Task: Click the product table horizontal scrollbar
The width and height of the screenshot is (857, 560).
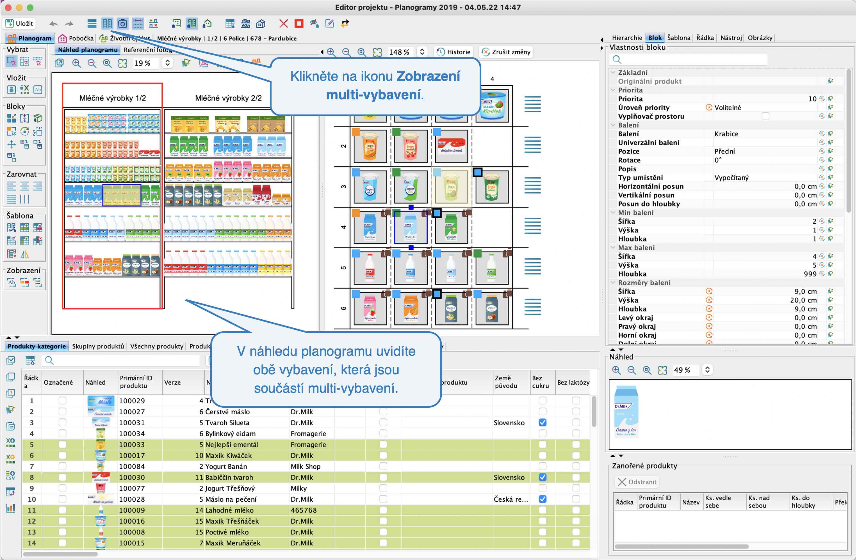Action: (x=60, y=555)
